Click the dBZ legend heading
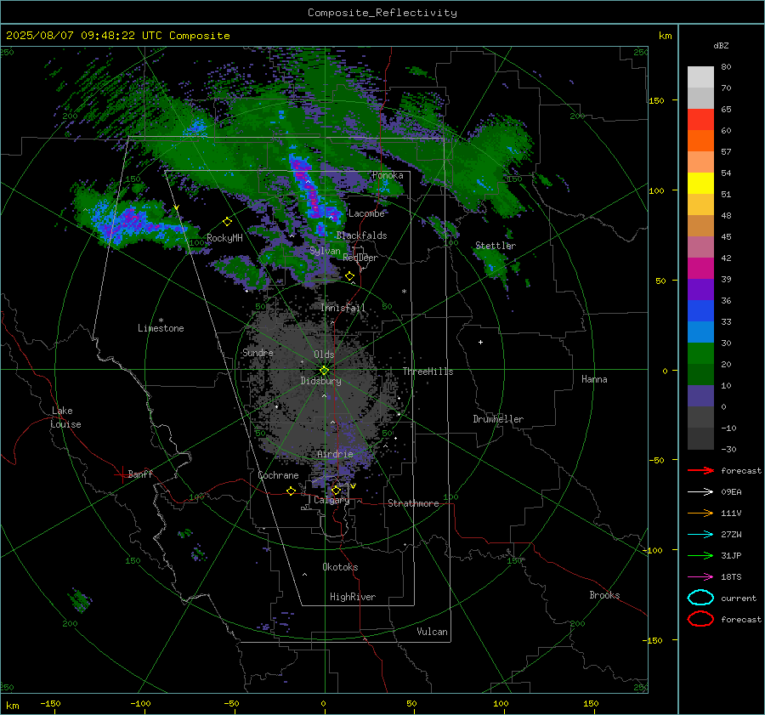765x715 pixels. pyautogui.click(x=721, y=45)
